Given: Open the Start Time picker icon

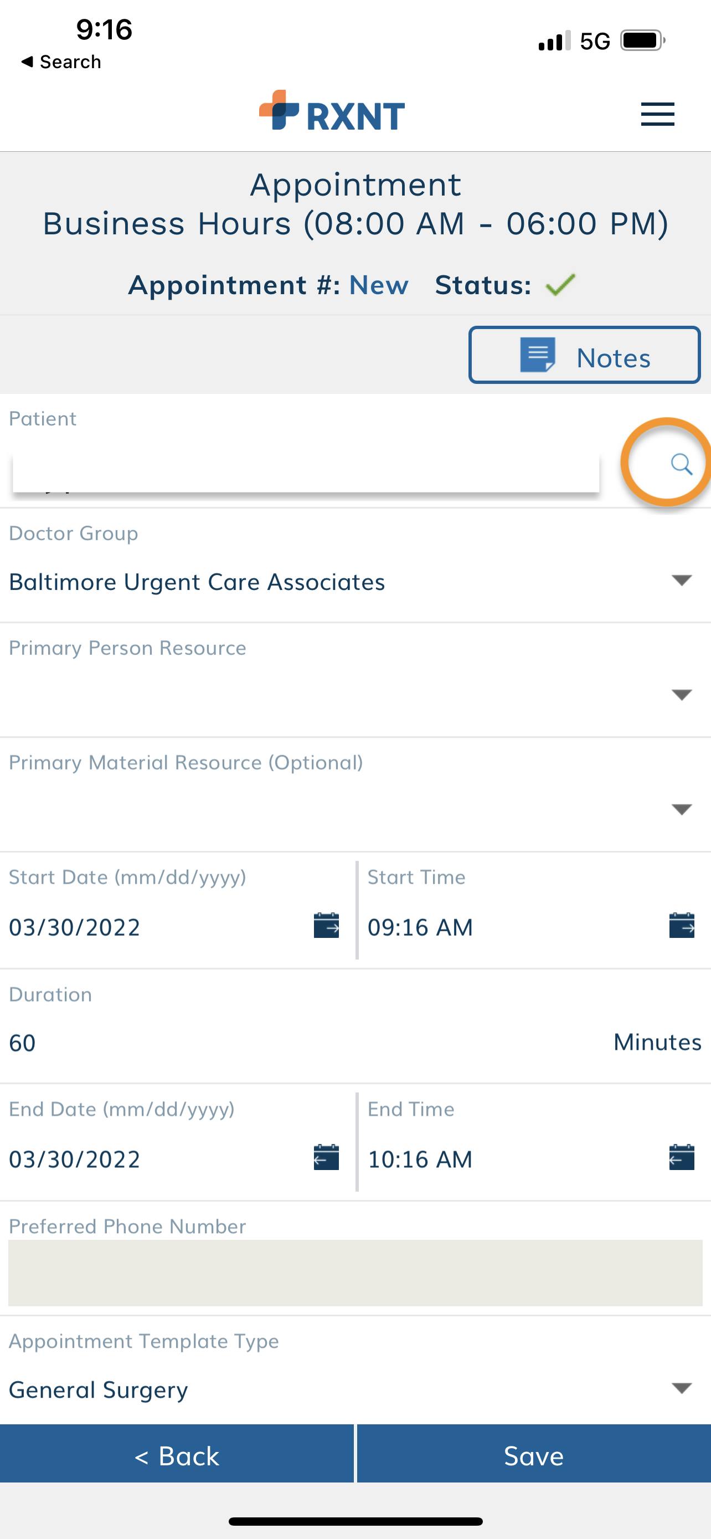Looking at the screenshot, I should [681, 925].
